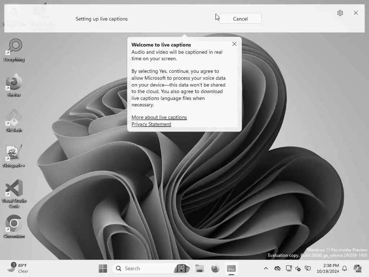369x277 pixels.
Task: Dismiss the Welcome to live captions popup
Action: pyautogui.click(x=234, y=44)
